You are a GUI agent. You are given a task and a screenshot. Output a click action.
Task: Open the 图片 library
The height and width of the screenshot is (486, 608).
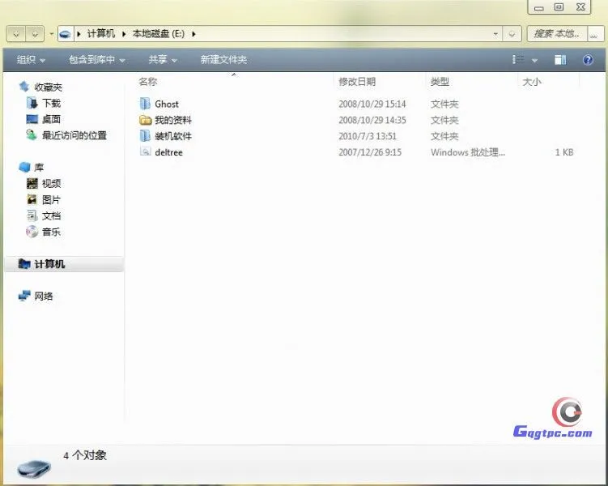[x=51, y=200]
